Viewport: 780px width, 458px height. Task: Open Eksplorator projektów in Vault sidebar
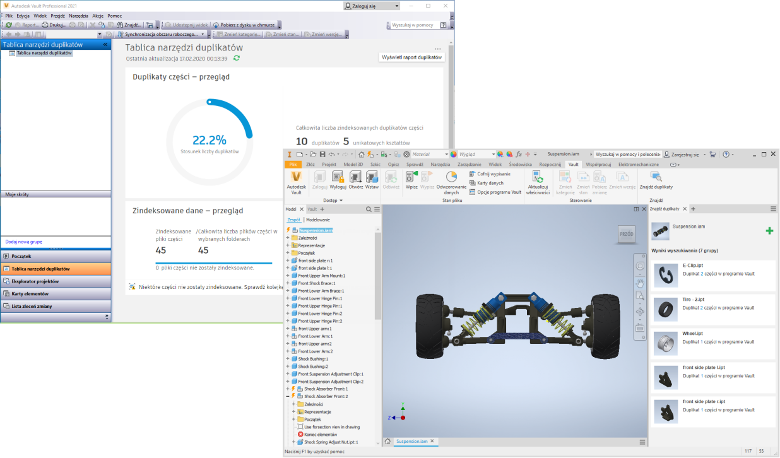[x=56, y=281]
